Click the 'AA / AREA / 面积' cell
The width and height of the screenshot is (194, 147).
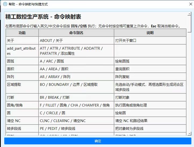(x=76, y=69)
